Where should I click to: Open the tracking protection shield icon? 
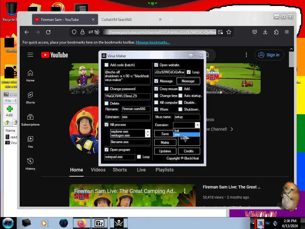point(74,32)
